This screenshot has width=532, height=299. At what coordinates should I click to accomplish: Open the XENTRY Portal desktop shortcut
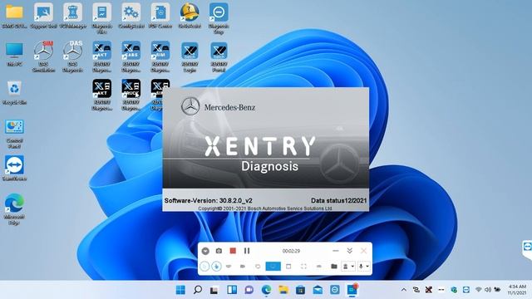click(x=219, y=56)
